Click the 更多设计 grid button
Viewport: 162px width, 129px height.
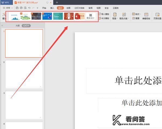click(x=91, y=16)
